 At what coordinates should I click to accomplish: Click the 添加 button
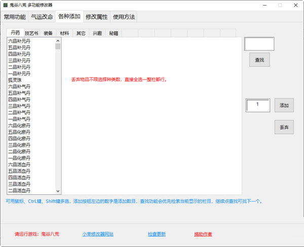click(x=284, y=105)
